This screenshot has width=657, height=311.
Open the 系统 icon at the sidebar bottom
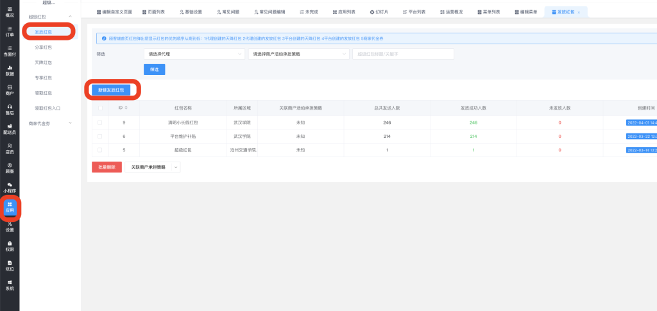pos(10,285)
